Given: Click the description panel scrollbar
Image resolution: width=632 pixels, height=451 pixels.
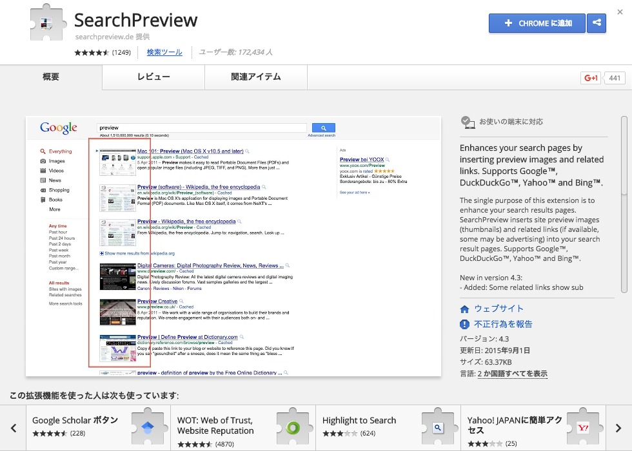Looking at the screenshot, I should point(624,205).
